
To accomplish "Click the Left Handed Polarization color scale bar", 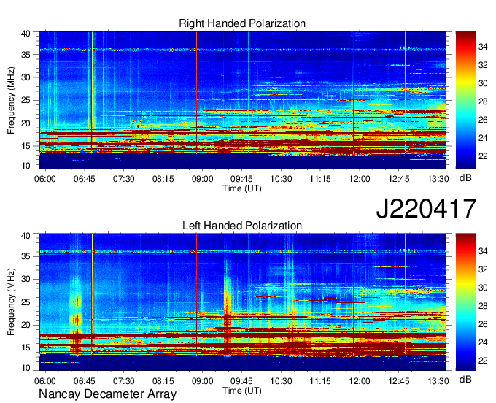I will coord(465,302).
